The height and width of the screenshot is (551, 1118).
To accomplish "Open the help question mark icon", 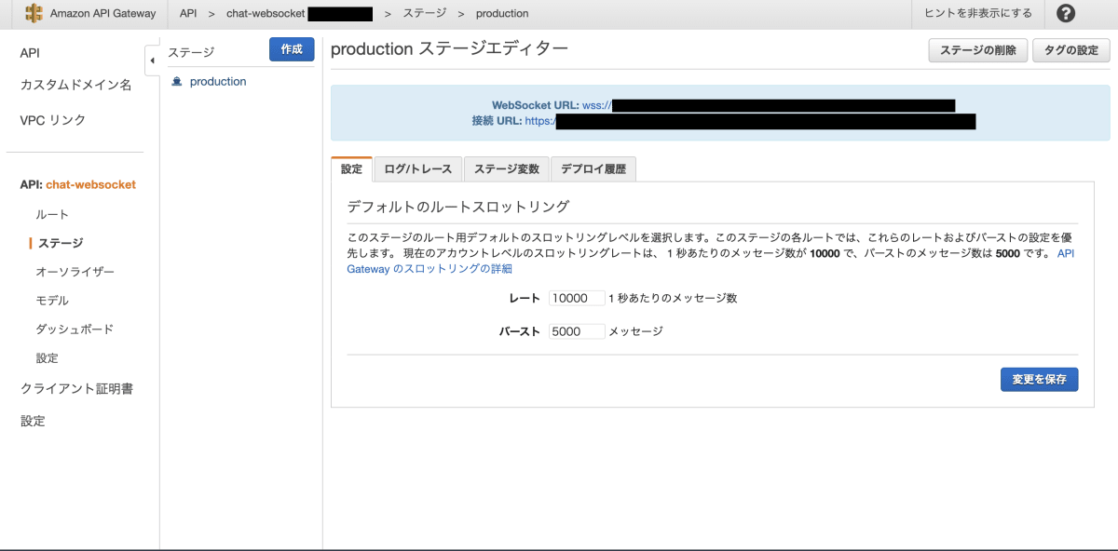I will pyautogui.click(x=1067, y=13).
